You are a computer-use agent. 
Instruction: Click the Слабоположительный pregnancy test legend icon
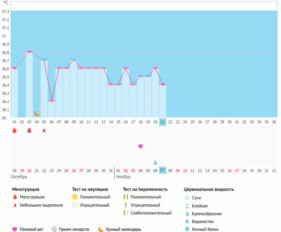126,213
